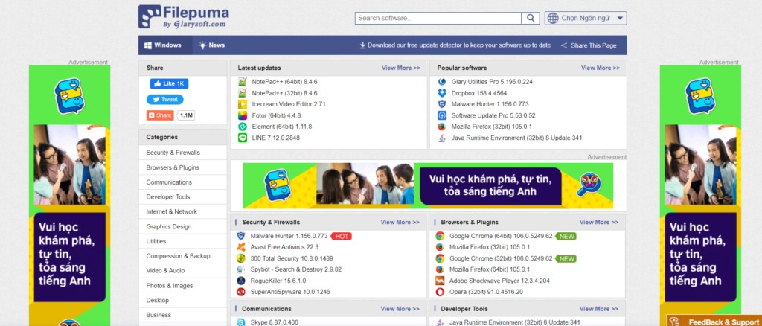Open the FeedBack & Support widget
The height and width of the screenshot is (326, 762).
coord(714,321)
